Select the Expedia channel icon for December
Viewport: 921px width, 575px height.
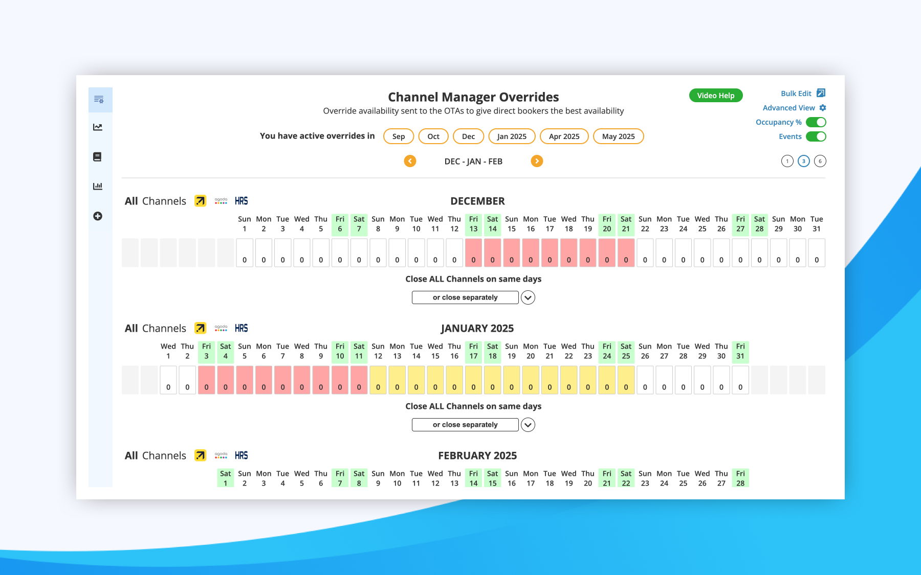(200, 201)
